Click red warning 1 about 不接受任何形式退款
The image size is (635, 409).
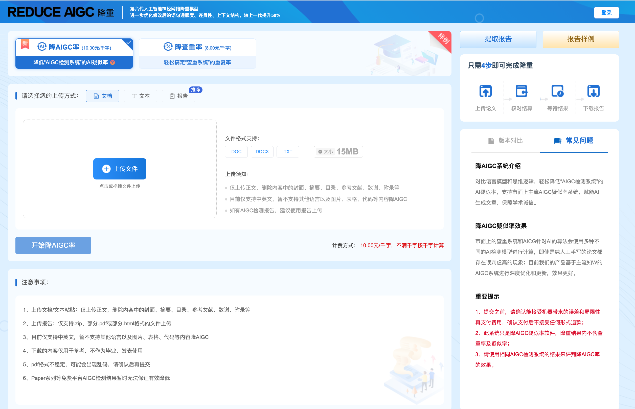tap(537, 317)
